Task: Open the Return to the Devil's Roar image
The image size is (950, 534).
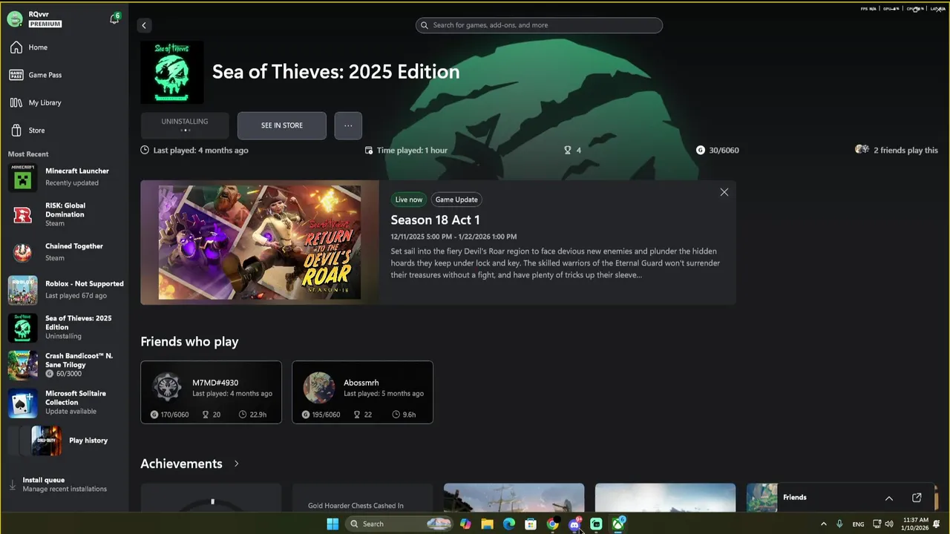Action: click(x=260, y=243)
